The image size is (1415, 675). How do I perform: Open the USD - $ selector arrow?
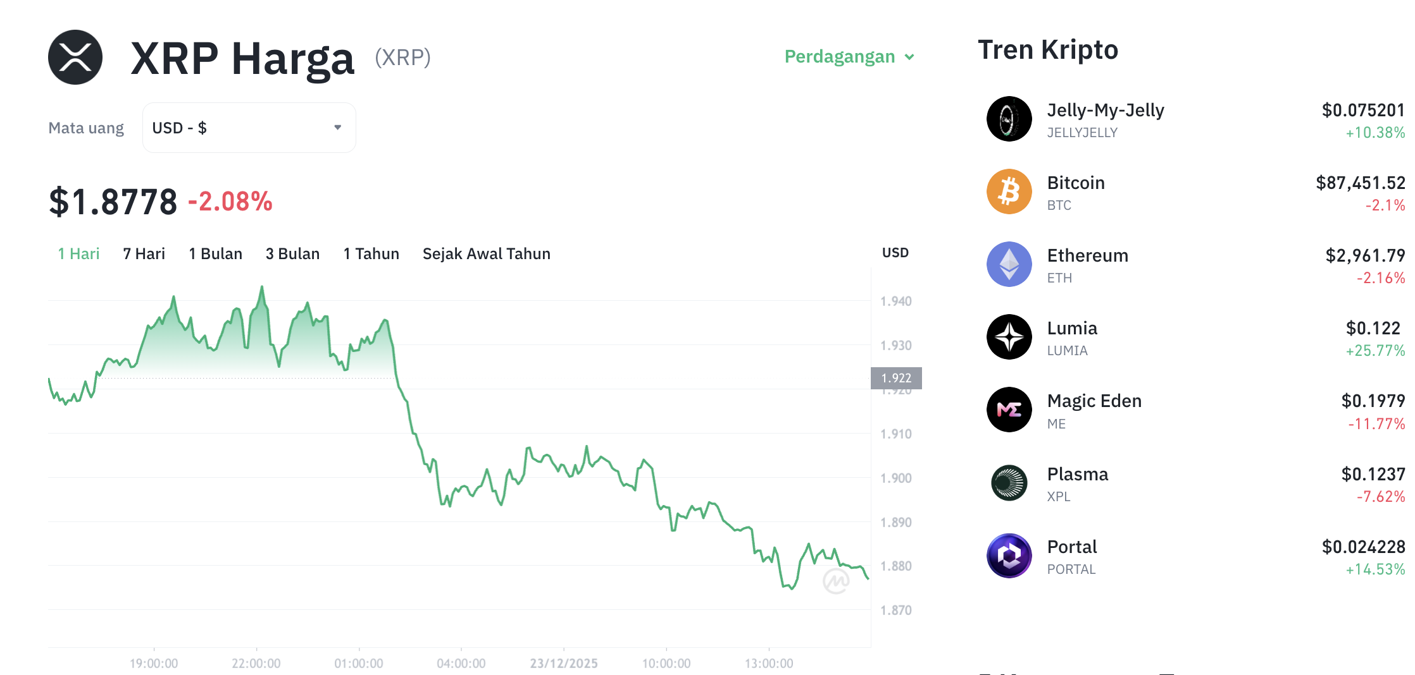(337, 127)
